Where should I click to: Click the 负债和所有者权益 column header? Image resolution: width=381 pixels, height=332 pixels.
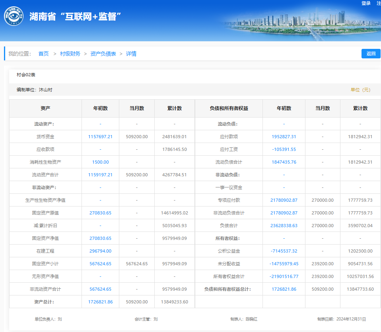229,108
